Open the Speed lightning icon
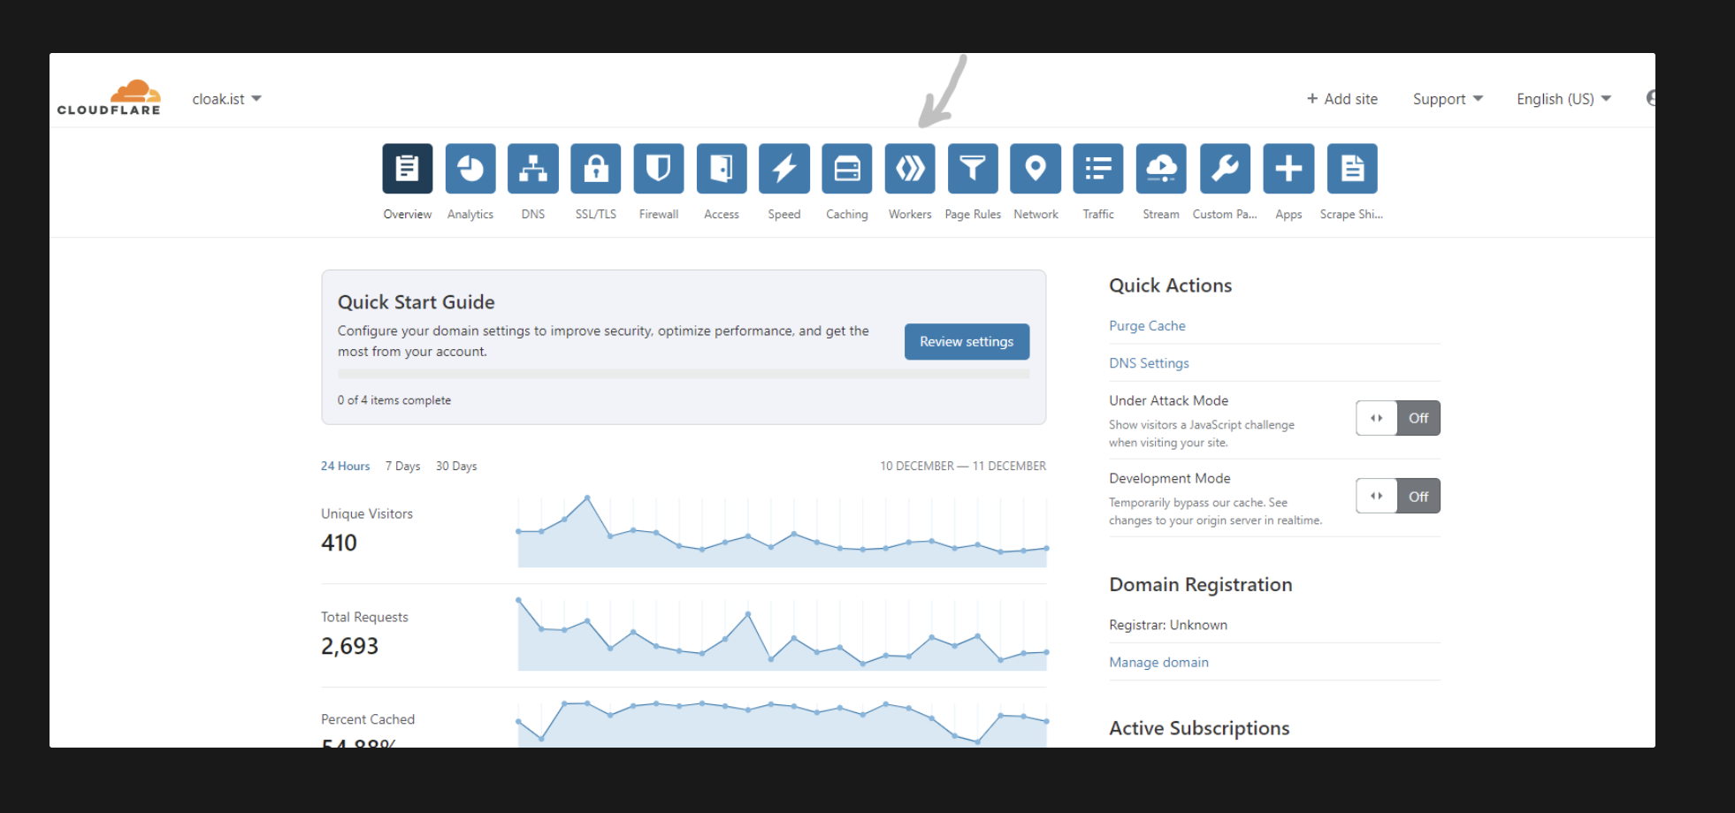Viewport: 1735px width, 813px height. [783, 168]
